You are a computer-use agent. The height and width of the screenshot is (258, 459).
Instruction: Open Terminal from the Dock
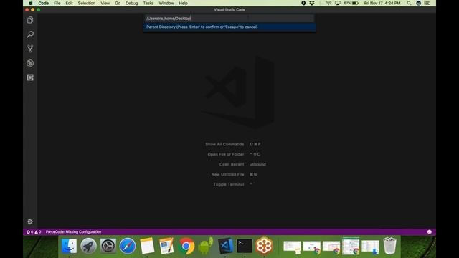(245, 246)
